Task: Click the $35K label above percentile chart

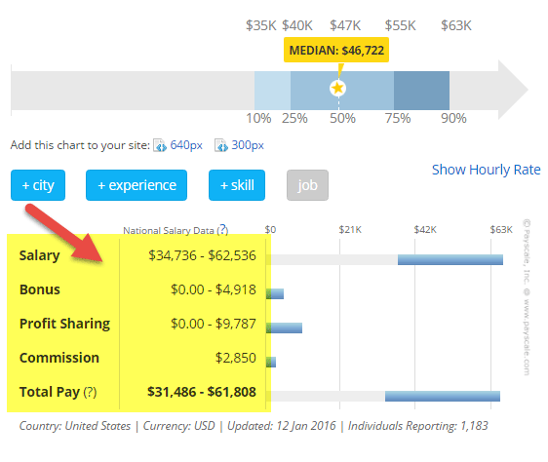Action: 261,25
